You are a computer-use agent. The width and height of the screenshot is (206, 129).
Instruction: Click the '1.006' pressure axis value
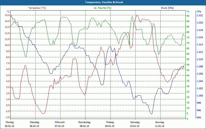tap(200, 74)
